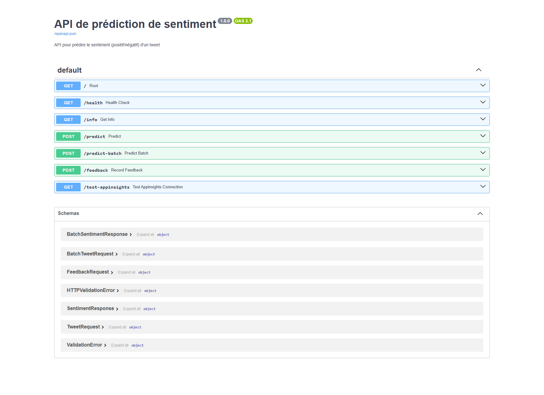The width and height of the screenshot is (544, 395).
Task: Click the OAS 3.1 badge
Action: point(243,21)
